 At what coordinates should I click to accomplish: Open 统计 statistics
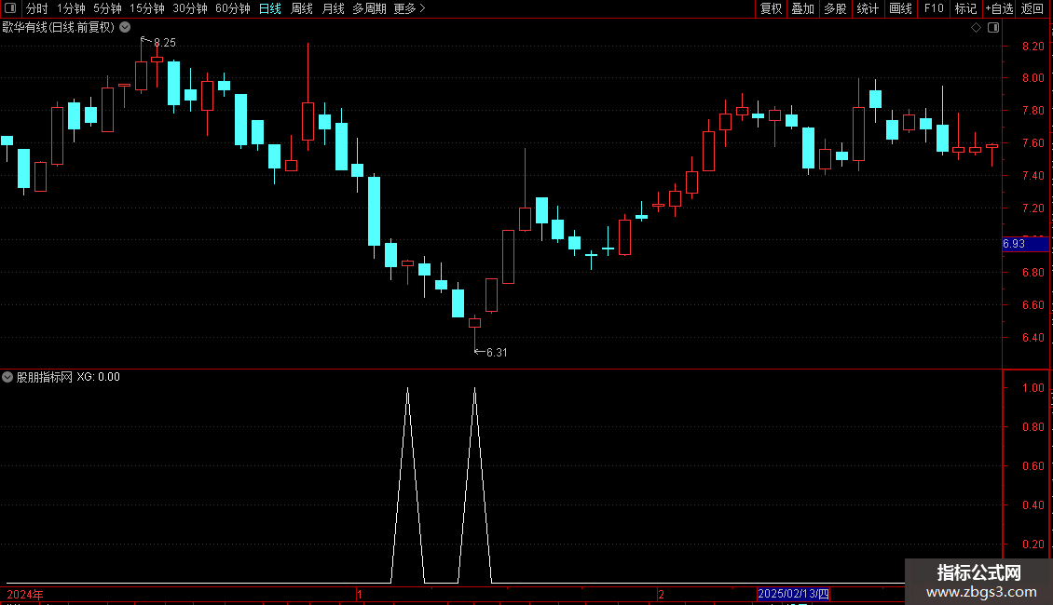coord(868,8)
